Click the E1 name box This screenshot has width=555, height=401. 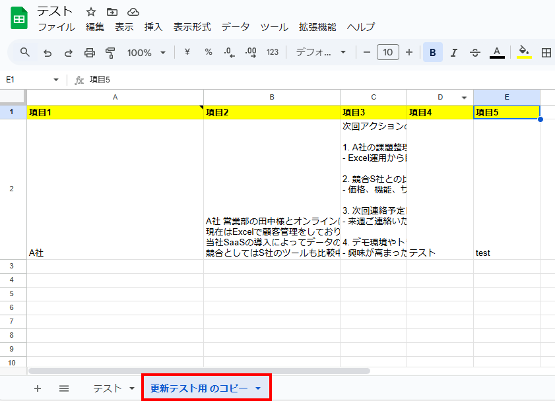[26, 80]
